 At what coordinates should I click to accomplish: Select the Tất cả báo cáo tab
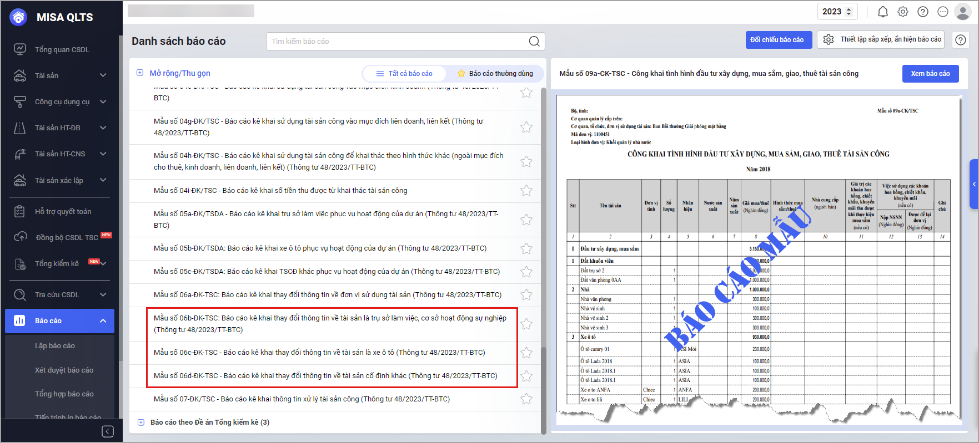tap(404, 74)
